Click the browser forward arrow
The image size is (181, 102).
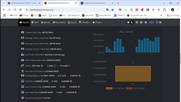(9, 10)
